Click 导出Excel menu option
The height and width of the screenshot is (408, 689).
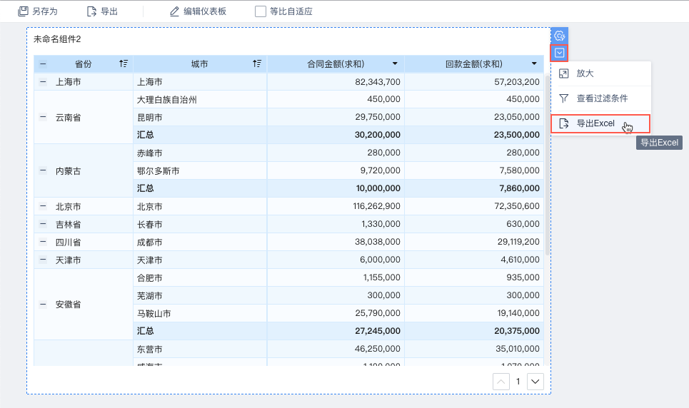point(600,123)
